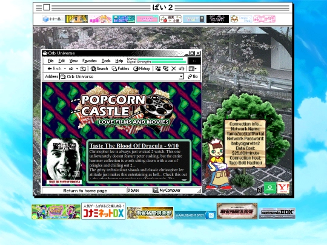
Task: Click the outer window lines menu icon
Action: [39, 7]
